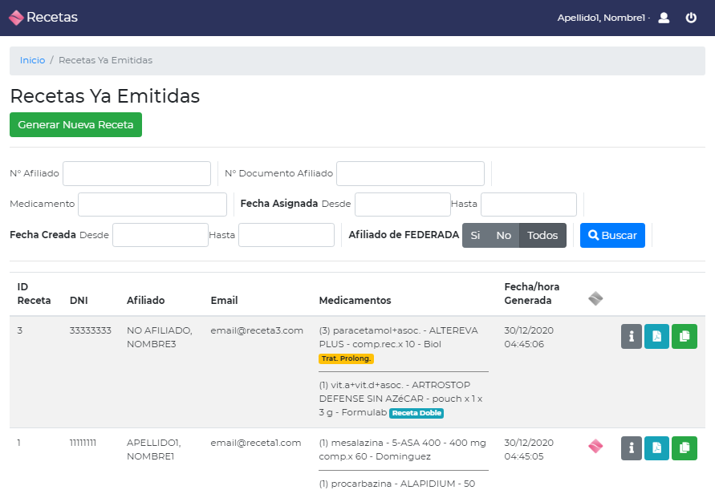This screenshot has width=715, height=490.
Task: Click the gray Federada column header icon
Action: pos(595,299)
